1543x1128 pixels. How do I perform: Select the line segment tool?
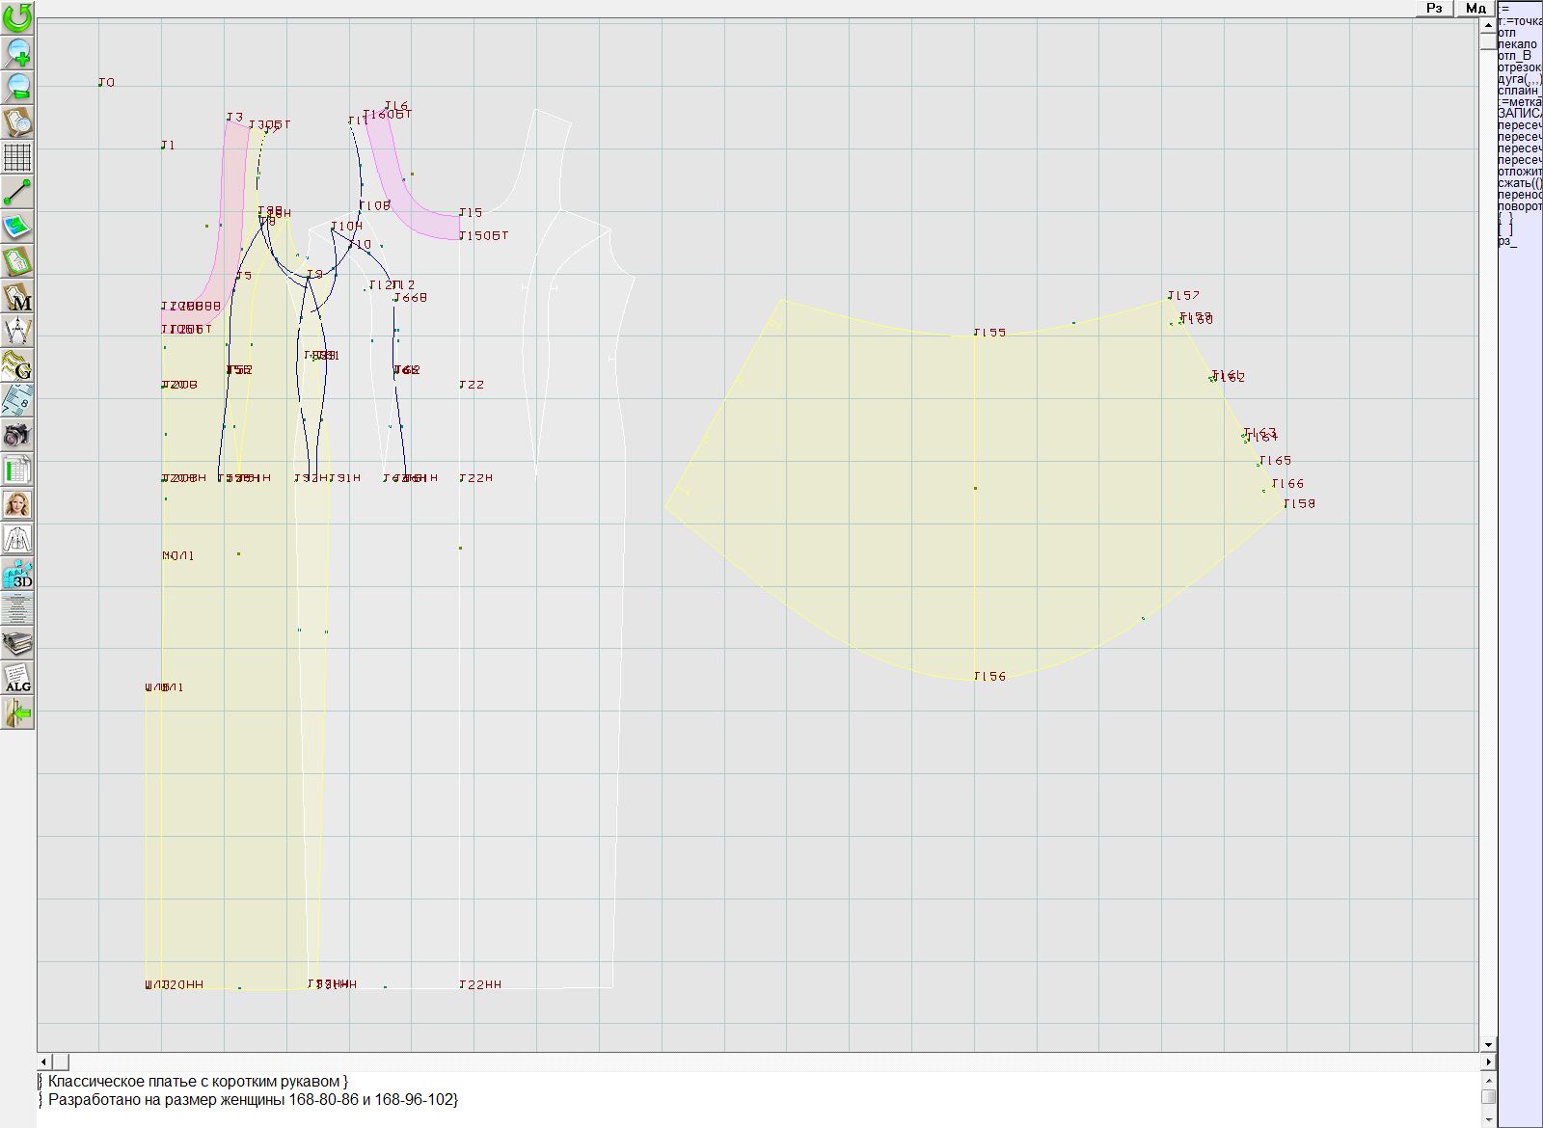[x=17, y=192]
